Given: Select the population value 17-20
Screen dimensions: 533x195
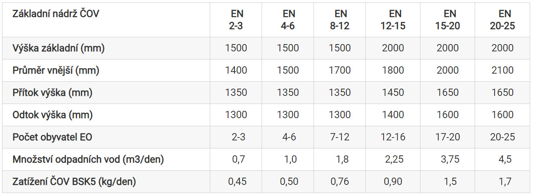Looking at the screenshot, I should click(x=448, y=137).
